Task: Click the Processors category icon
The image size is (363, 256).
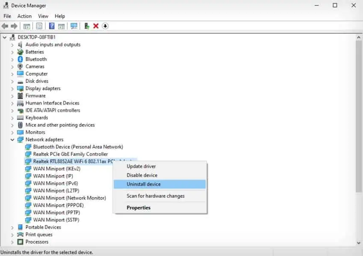Action: click(x=21, y=242)
